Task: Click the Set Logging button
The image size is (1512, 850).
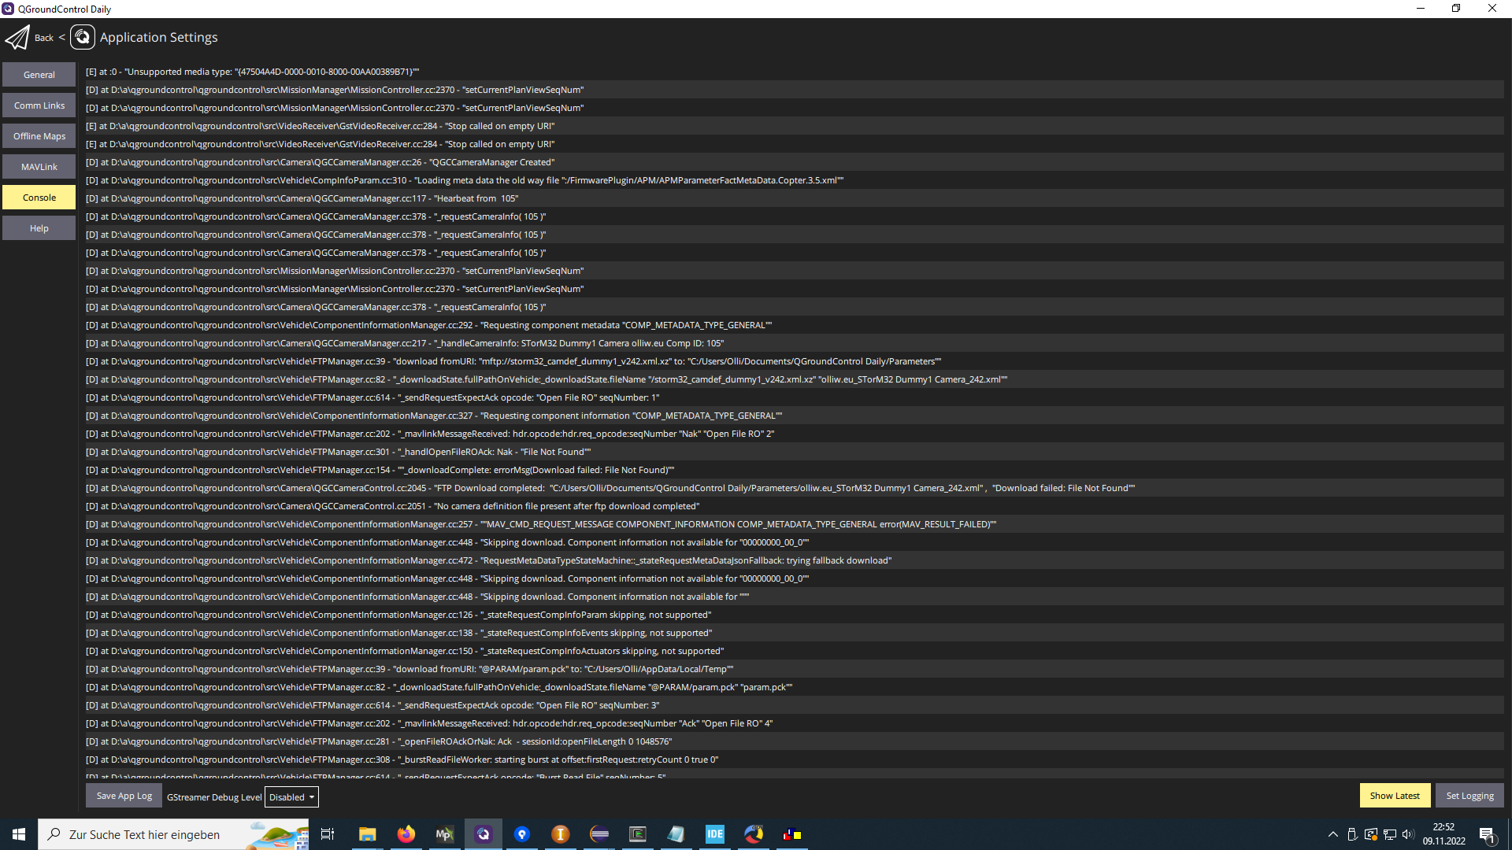Action: tap(1469, 796)
